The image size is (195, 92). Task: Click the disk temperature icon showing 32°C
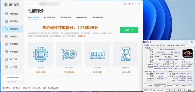tap(34, 88)
